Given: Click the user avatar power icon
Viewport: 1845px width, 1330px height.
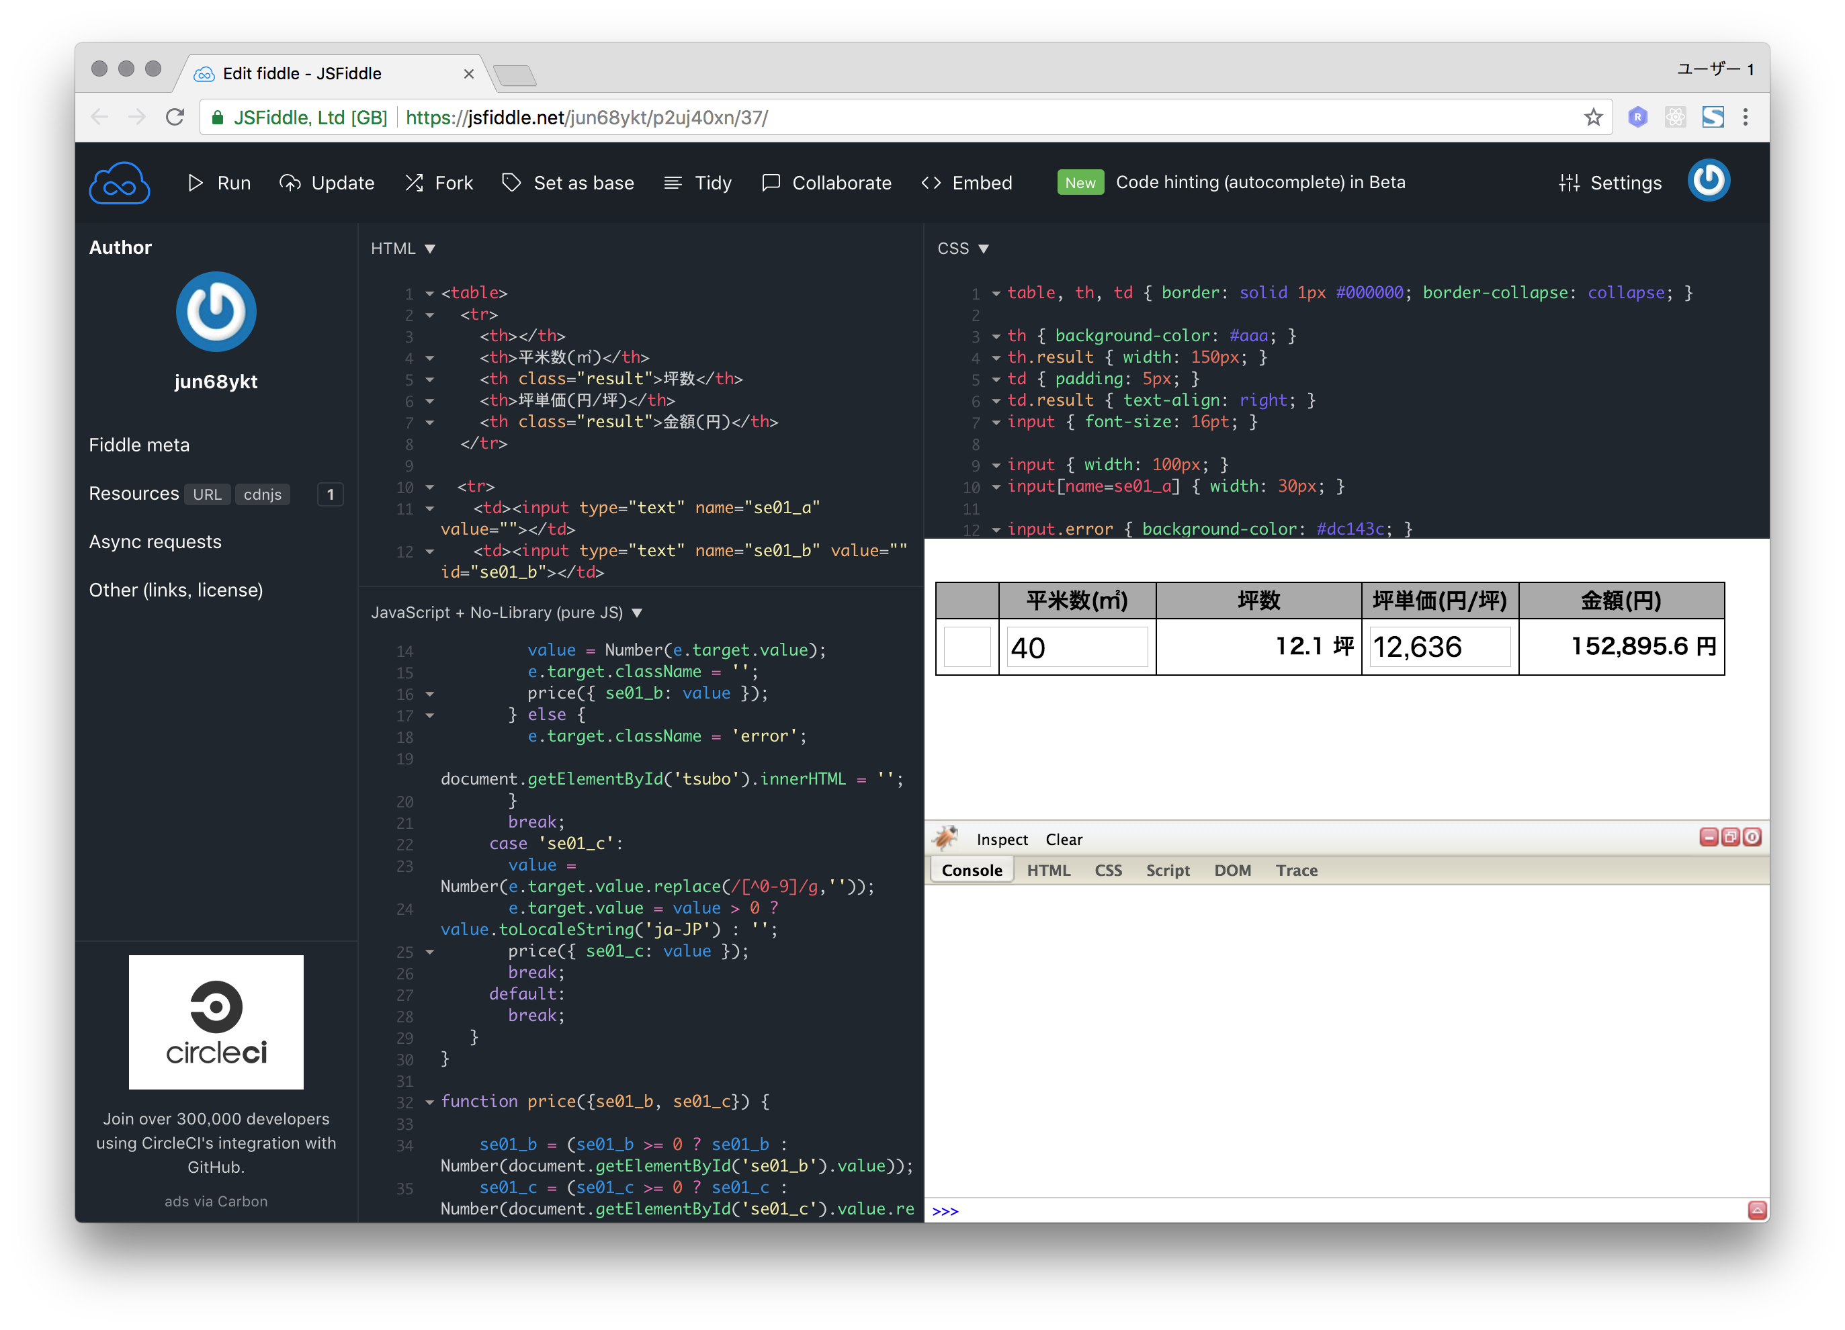Looking at the screenshot, I should (1709, 181).
